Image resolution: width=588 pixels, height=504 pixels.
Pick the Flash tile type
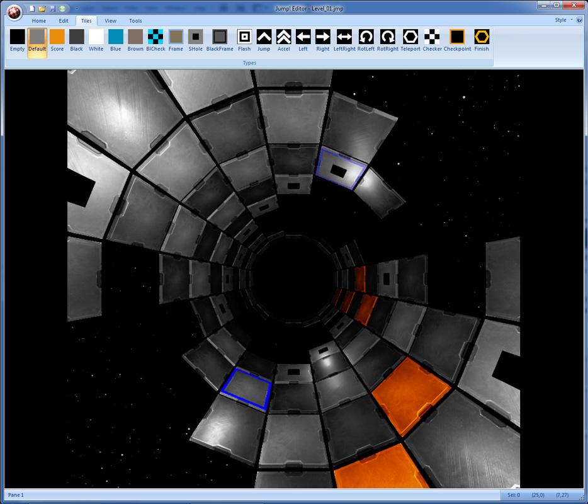click(x=244, y=40)
